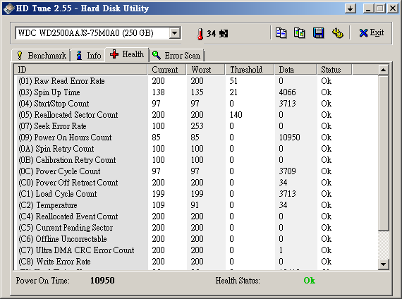The image size is (402, 299).
Task: Select the Power Off Retract Count row
Action: (196, 183)
